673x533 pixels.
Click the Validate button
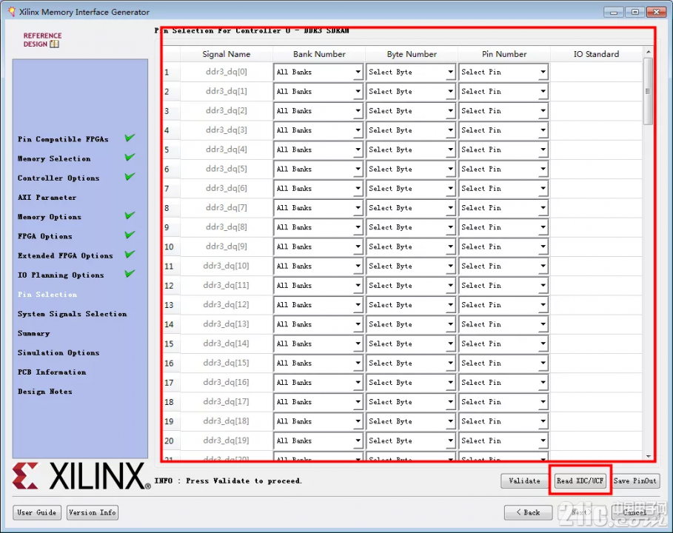coord(524,480)
